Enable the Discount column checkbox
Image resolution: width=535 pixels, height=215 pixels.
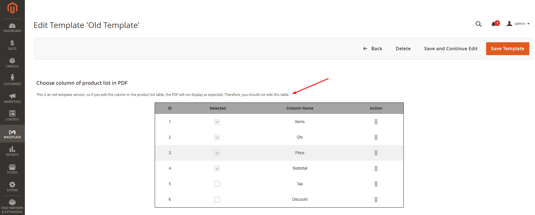click(x=217, y=200)
